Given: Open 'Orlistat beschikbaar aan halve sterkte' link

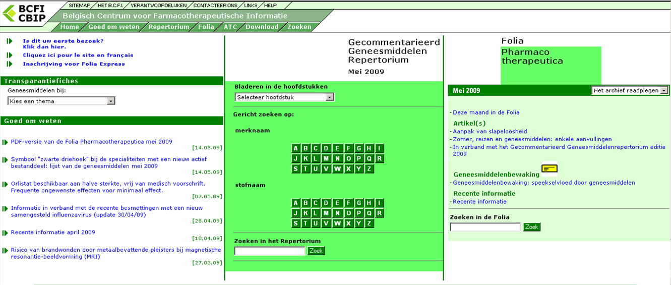Looking at the screenshot, I should click(x=108, y=187).
